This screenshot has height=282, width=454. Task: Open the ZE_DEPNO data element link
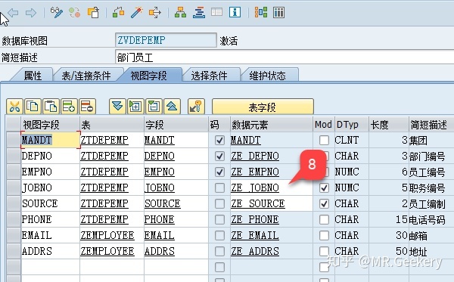pyautogui.click(x=255, y=156)
